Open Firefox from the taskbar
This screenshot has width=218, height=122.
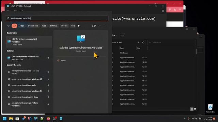click(x=48, y=119)
